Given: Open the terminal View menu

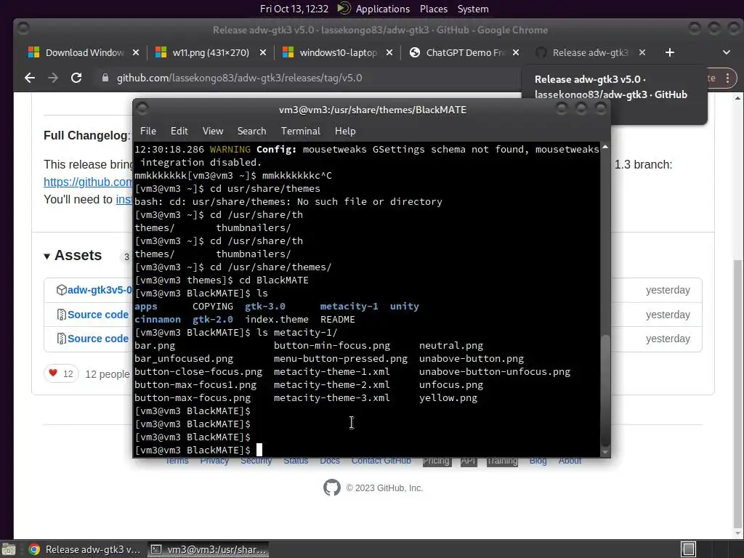Looking at the screenshot, I should click(213, 131).
